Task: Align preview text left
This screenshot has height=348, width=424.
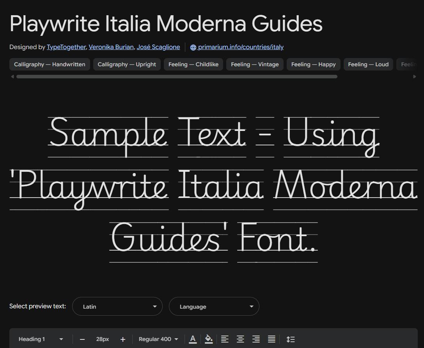Action: [x=225, y=339]
